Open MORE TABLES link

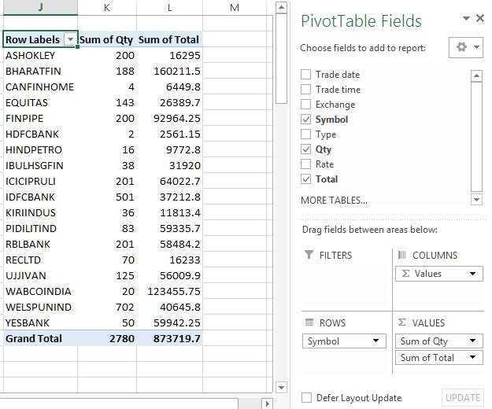click(x=334, y=201)
